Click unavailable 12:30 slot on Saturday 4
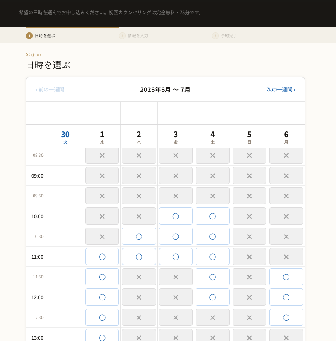336x341 pixels. (212, 318)
